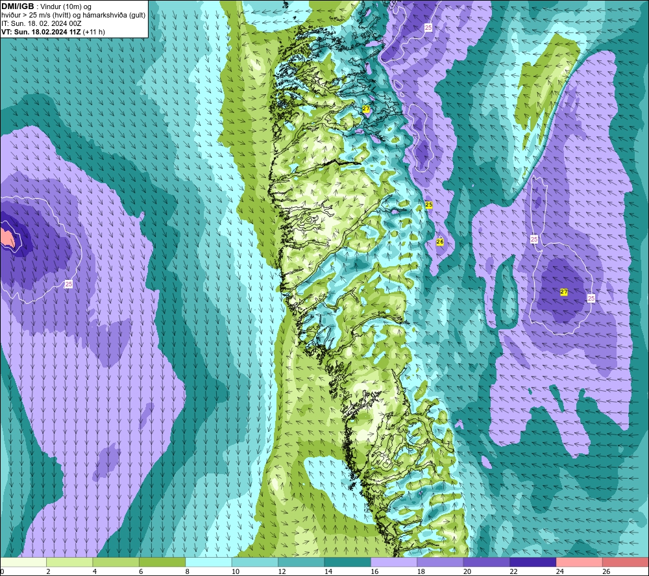The image size is (649, 576).
Task: Click the yellow '27' over the northern fjords
Action: pos(366,109)
